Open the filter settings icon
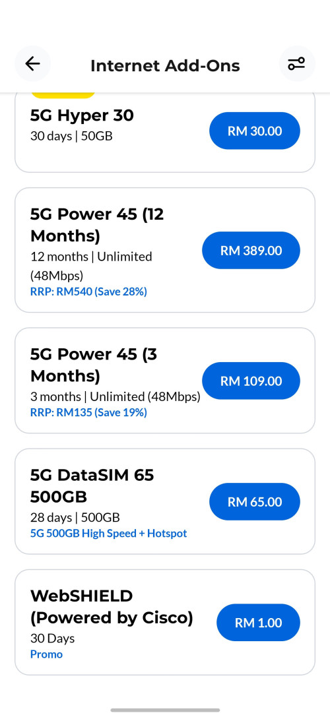Image resolution: width=330 pixels, height=719 pixels. (x=297, y=64)
